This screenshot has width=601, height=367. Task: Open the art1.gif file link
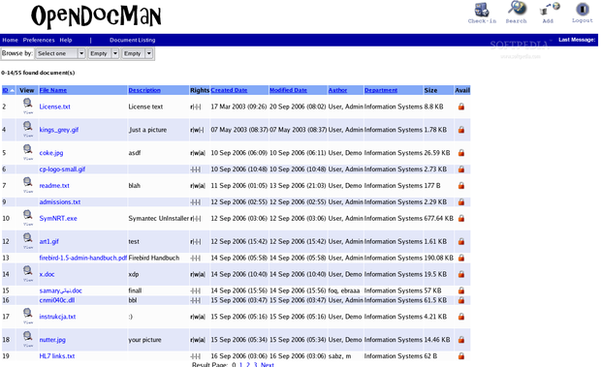pos(49,241)
